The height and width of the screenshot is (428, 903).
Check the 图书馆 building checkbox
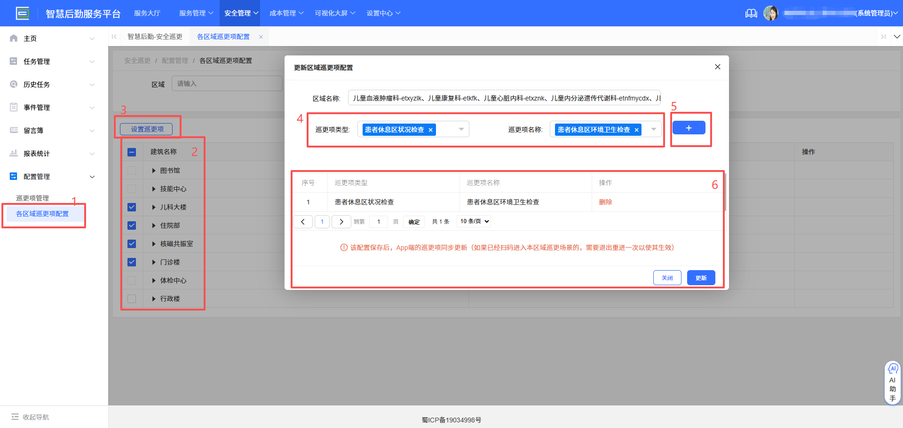(132, 170)
